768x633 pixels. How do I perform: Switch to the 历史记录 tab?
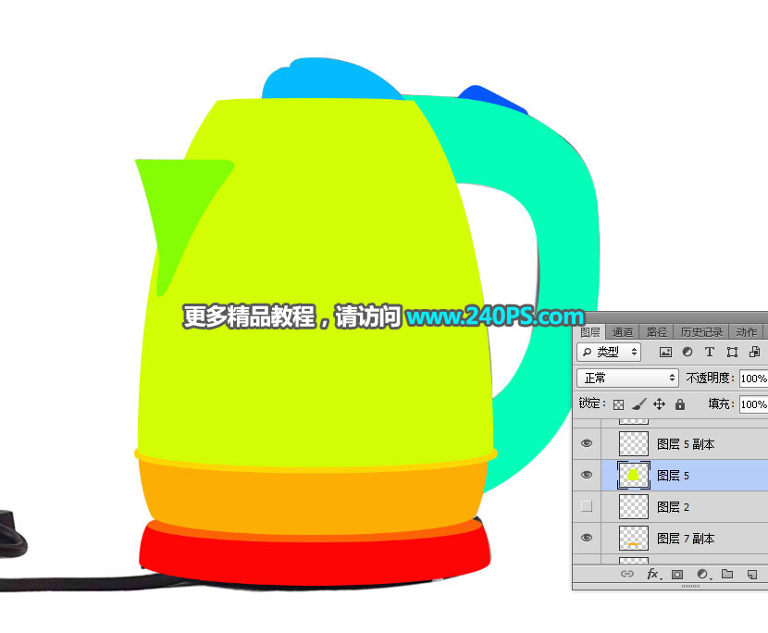701,332
